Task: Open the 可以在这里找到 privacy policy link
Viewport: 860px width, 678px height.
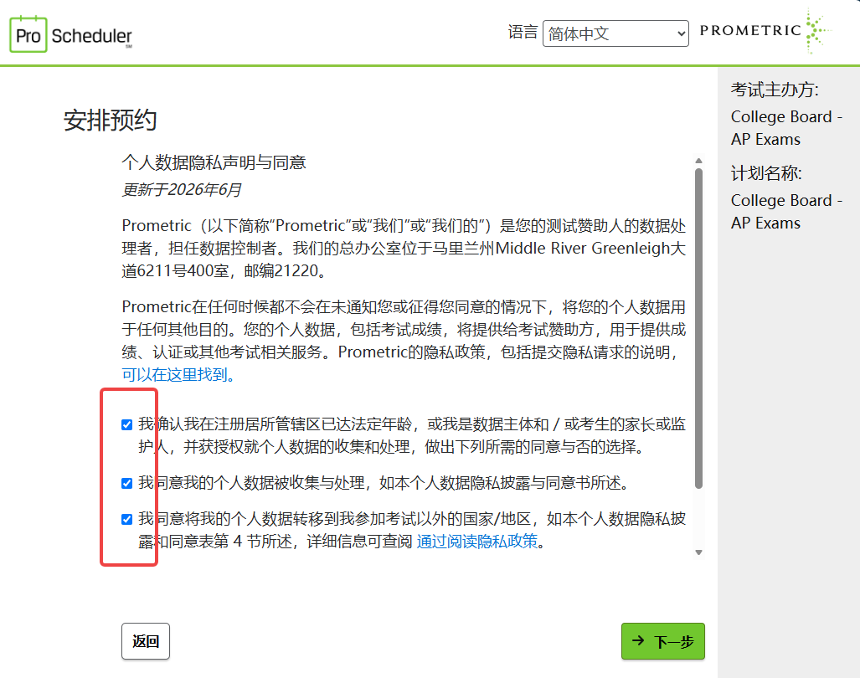Action: [x=178, y=375]
